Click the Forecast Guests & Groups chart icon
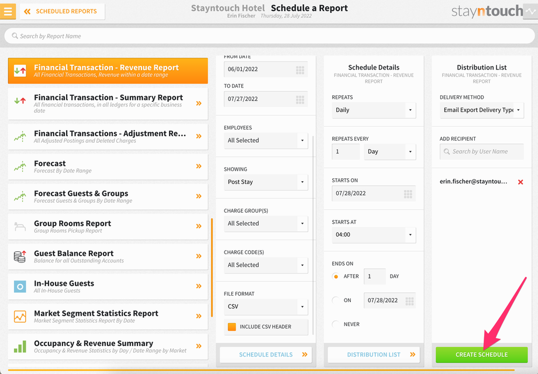 [x=20, y=196]
